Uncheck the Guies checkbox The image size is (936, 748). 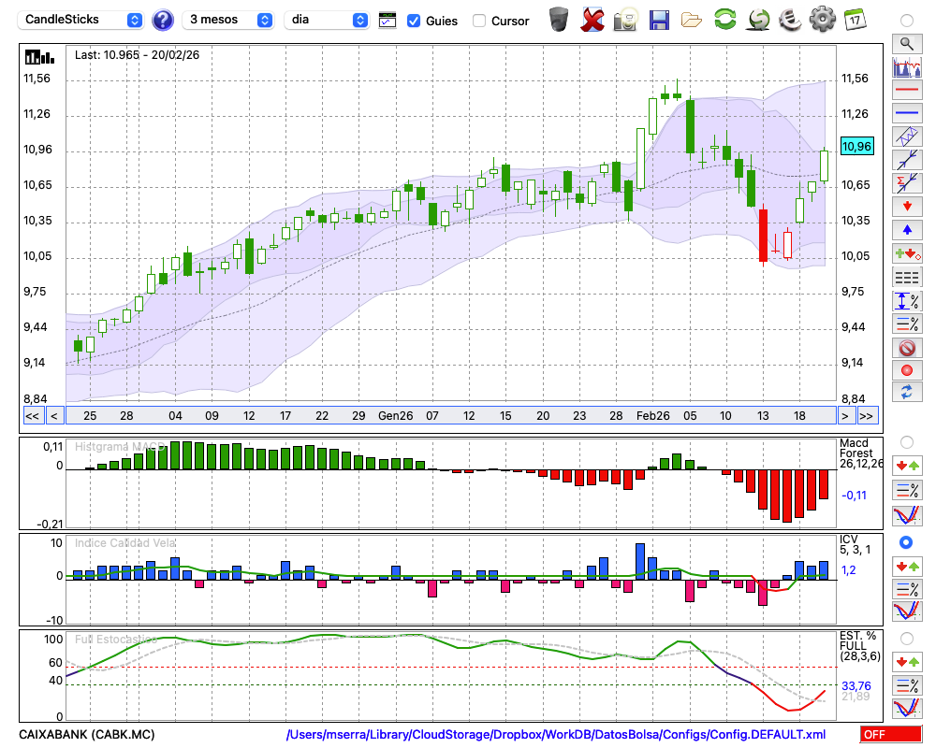[x=413, y=21]
